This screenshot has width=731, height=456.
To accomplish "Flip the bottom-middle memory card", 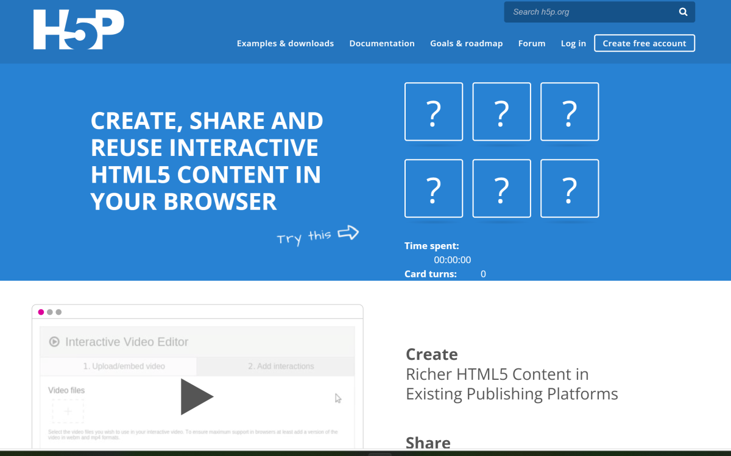I will tap(501, 189).
